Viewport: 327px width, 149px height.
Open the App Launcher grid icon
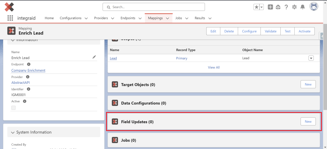coord(10,18)
